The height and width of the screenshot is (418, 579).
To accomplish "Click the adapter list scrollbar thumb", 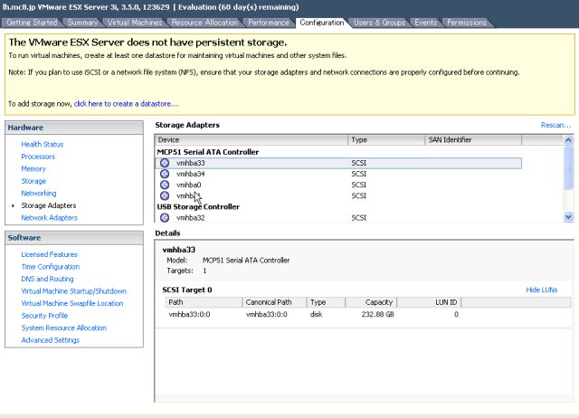I will [568, 167].
